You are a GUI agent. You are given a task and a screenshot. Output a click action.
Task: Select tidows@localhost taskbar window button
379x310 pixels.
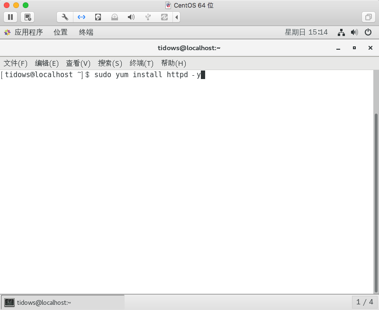coord(63,302)
